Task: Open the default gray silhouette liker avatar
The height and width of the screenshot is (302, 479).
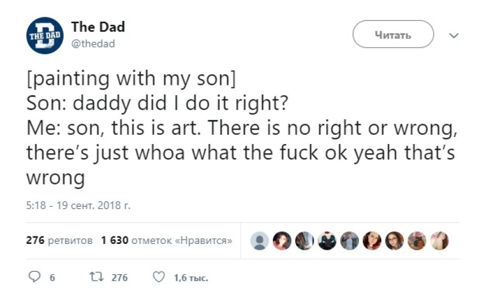Action: pyautogui.click(x=260, y=240)
